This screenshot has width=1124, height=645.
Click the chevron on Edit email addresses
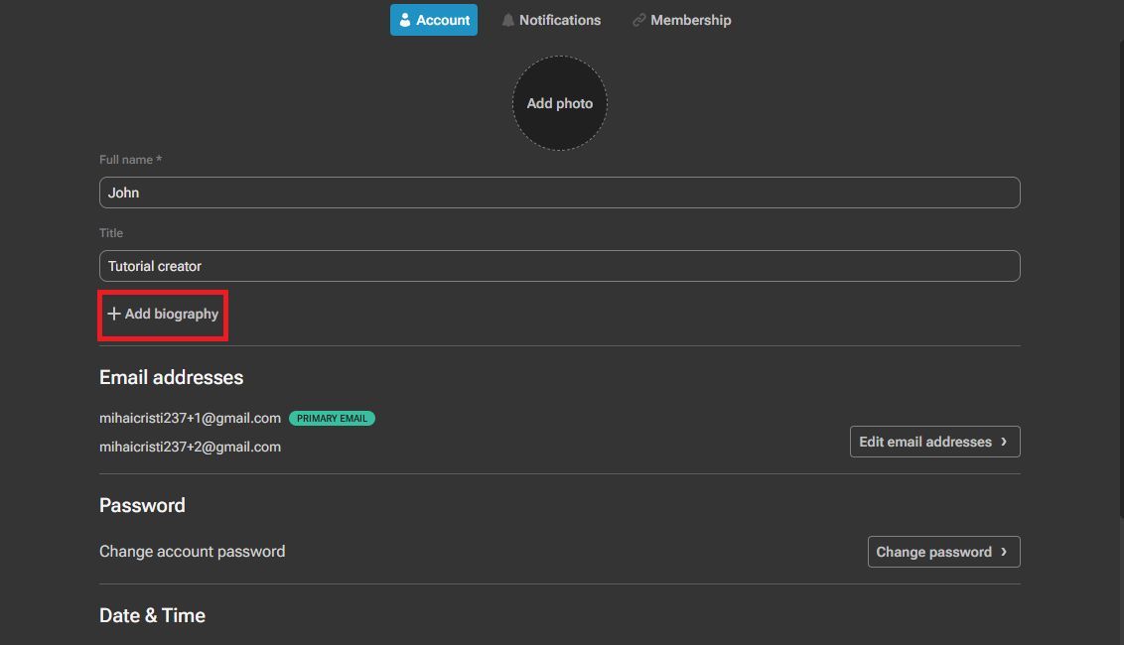click(x=1005, y=442)
